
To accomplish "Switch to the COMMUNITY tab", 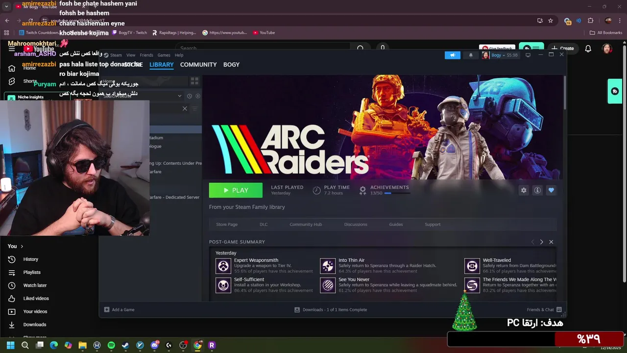I will point(198,65).
